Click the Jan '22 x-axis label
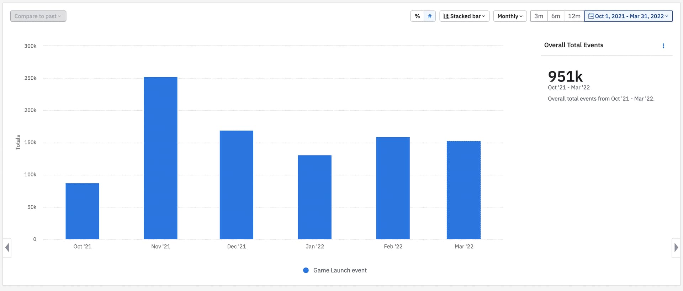The height and width of the screenshot is (291, 683). point(314,247)
